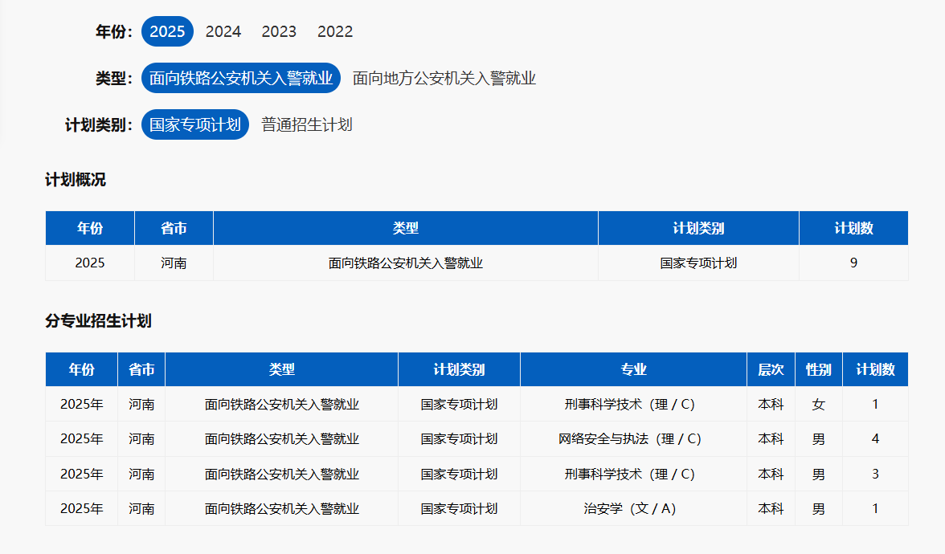Click 省市 header in 分专业招生计划 table
The image size is (945, 554).
click(141, 369)
